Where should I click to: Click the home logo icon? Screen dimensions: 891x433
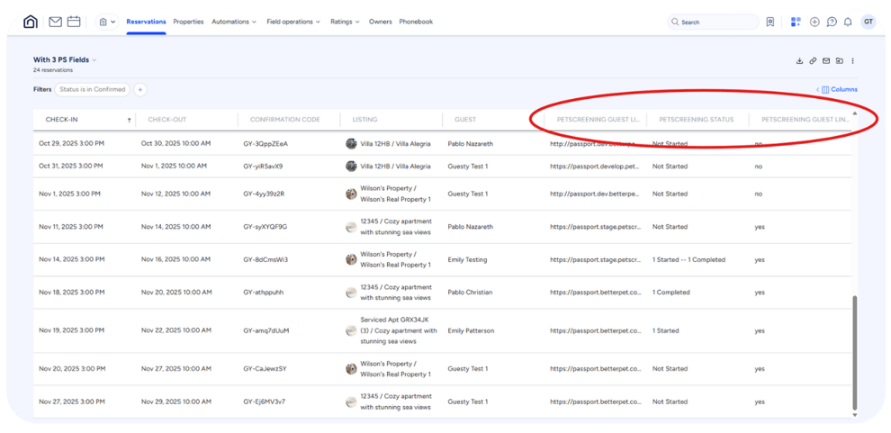[x=31, y=22]
